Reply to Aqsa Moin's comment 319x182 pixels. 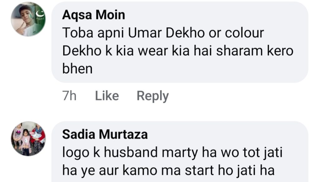[153, 96]
